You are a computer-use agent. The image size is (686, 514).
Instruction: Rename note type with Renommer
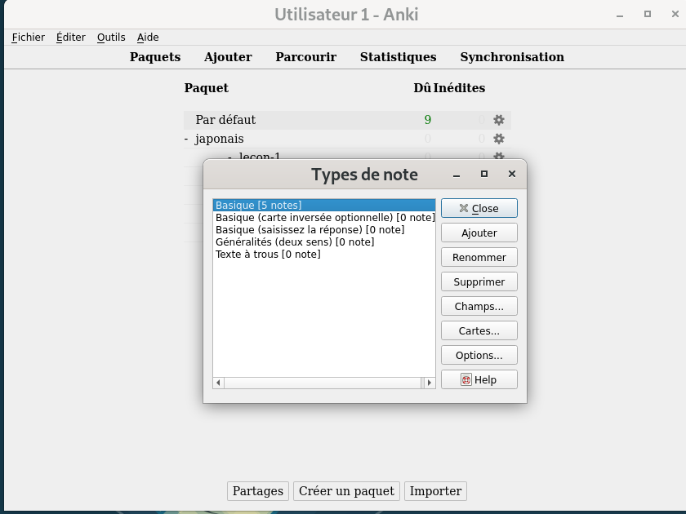coord(479,257)
